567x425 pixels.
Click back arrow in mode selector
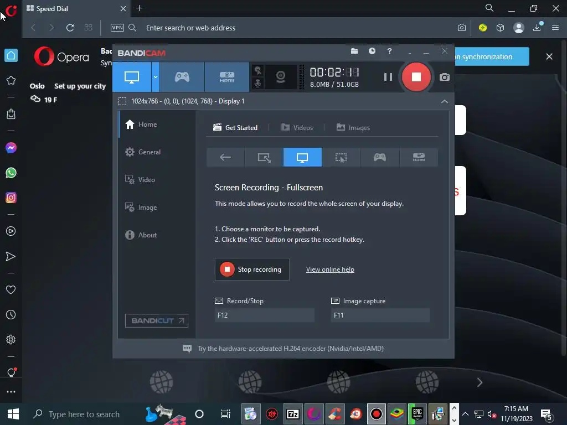[x=225, y=157]
